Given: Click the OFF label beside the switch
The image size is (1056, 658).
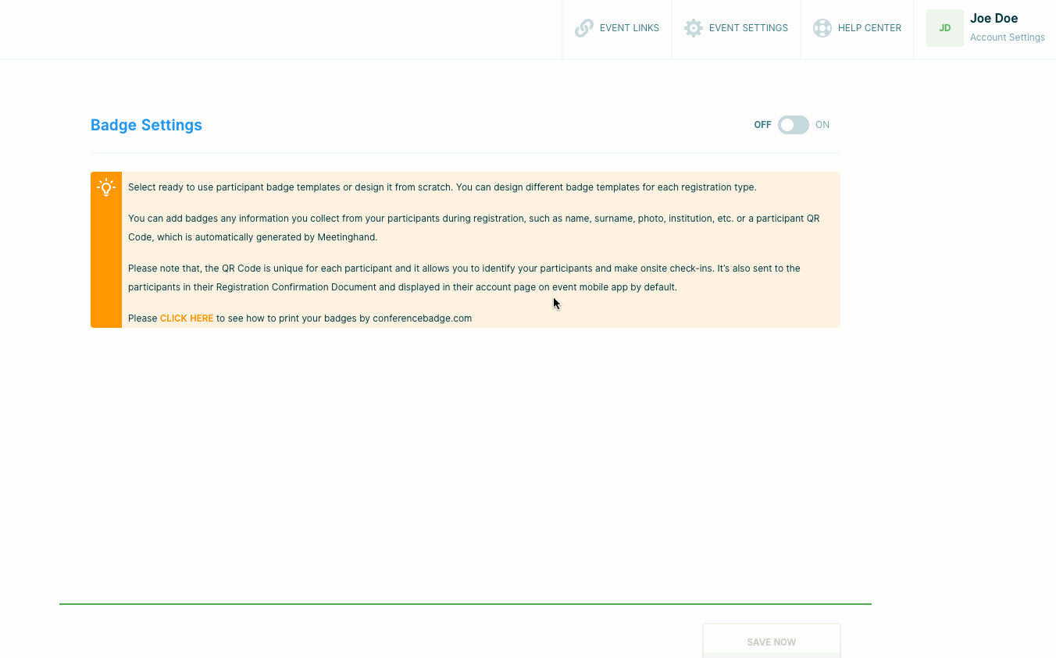Looking at the screenshot, I should [x=762, y=125].
